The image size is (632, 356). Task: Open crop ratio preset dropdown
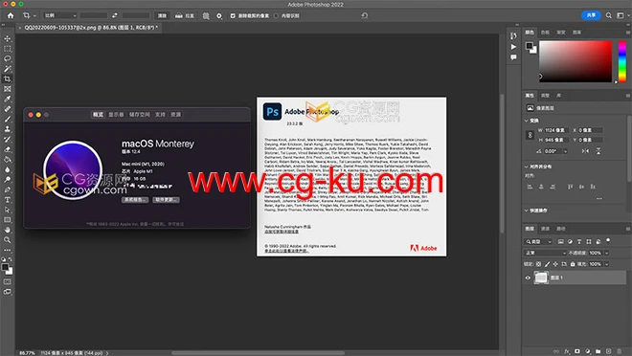(60, 15)
